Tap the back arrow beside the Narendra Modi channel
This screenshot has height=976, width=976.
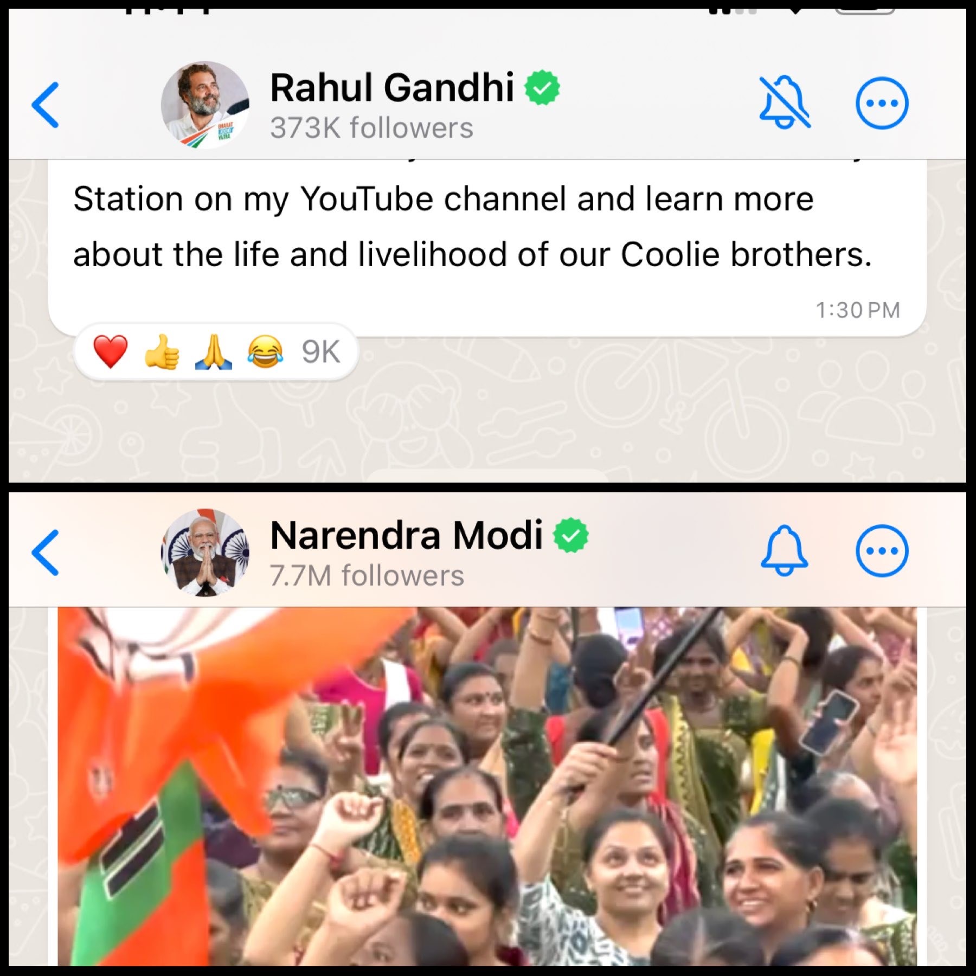coord(46,553)
